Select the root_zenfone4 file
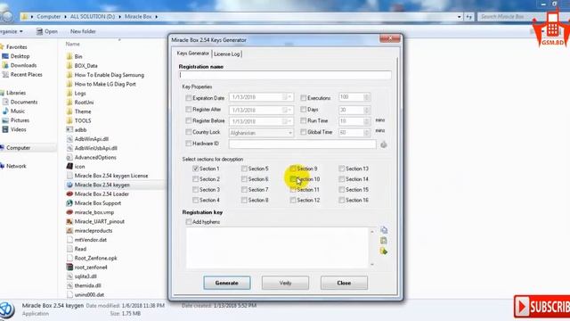The width and height of the screenshot is (570, 321). [x=86, y=267]
